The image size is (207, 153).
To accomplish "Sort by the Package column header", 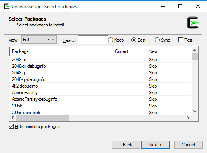I will tap(61, 51).
